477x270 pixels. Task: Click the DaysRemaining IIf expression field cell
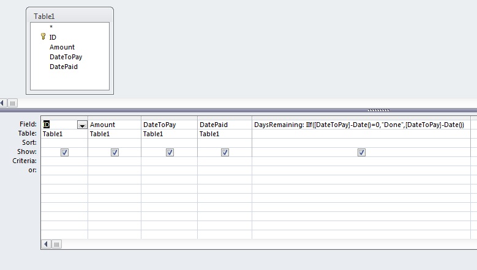point(361,125)
